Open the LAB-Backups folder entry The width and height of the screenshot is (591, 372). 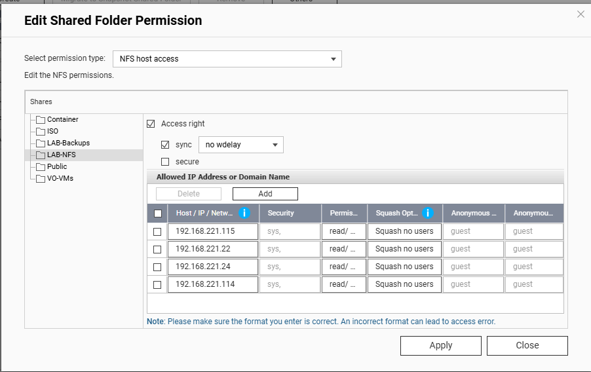68,143
